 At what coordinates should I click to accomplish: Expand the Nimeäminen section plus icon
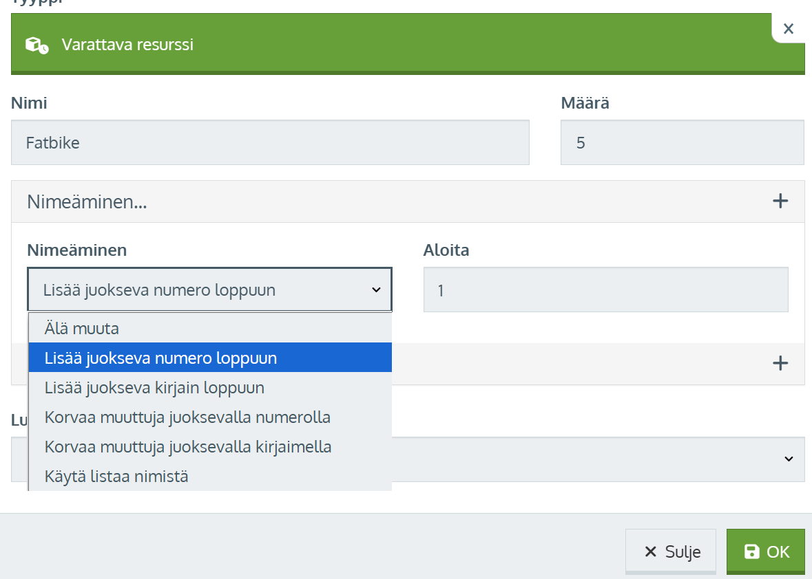[780, 201]
